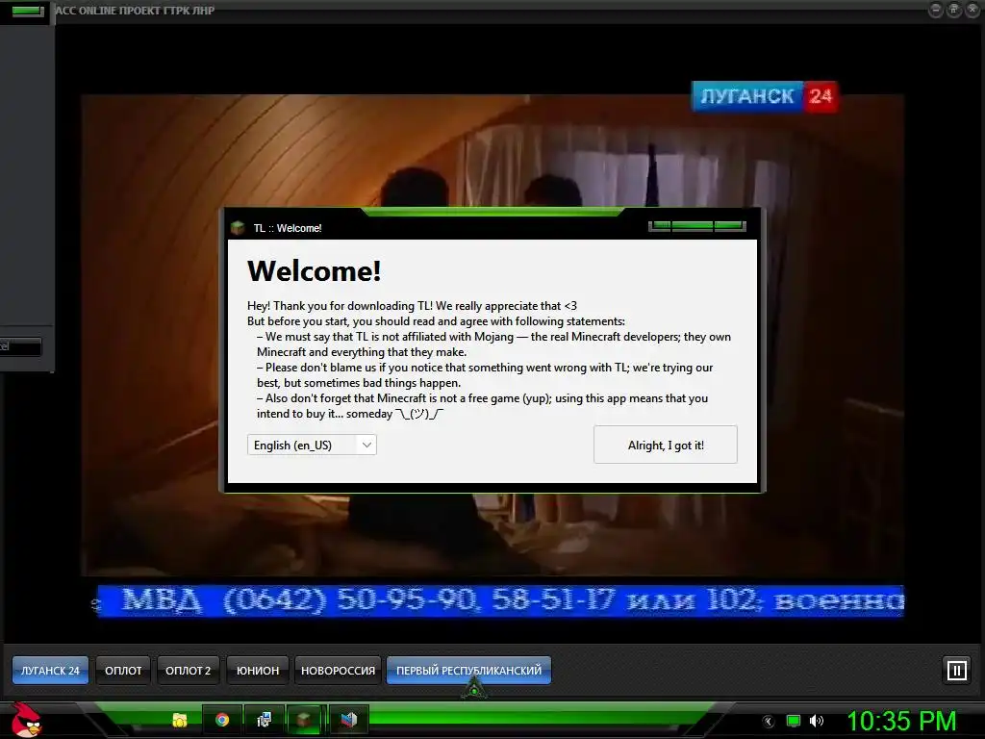The height and width of the screenshot is (739, 985).
Task: Open the volume speaker tray icon
Action: point(816,721)
